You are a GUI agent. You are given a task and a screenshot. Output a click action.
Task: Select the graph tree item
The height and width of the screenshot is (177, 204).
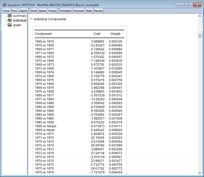coord(17,25)
